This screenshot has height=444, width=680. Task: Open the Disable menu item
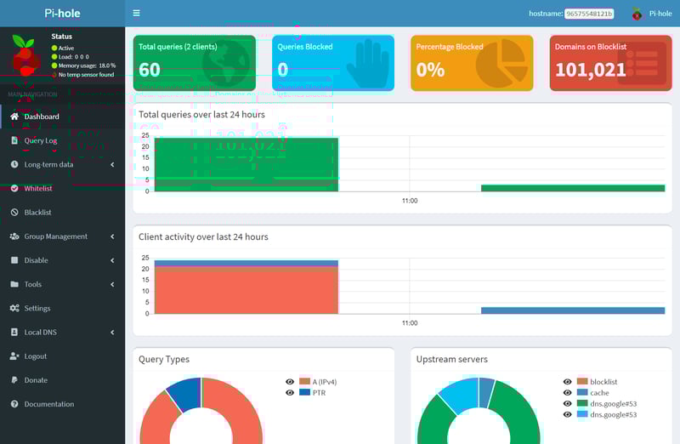pos(37,260)
